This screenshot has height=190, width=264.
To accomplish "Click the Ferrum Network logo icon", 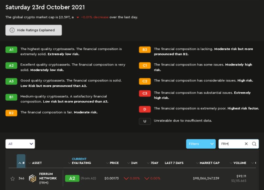I will pos(32,178).
